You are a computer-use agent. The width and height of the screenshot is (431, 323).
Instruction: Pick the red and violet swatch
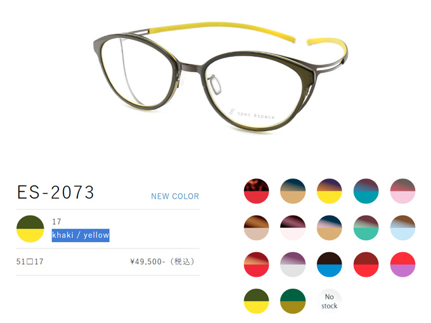click(402, 265)
